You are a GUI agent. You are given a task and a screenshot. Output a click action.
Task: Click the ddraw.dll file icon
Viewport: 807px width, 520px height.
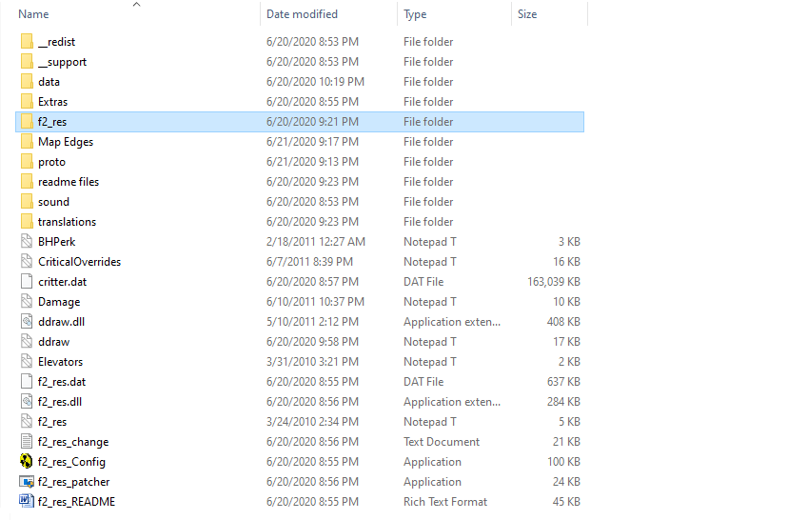(27, 322)
